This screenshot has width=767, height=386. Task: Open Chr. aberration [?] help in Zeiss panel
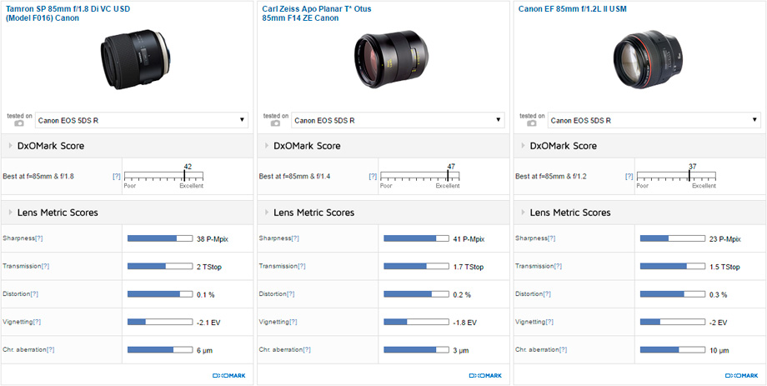point(307,350)
